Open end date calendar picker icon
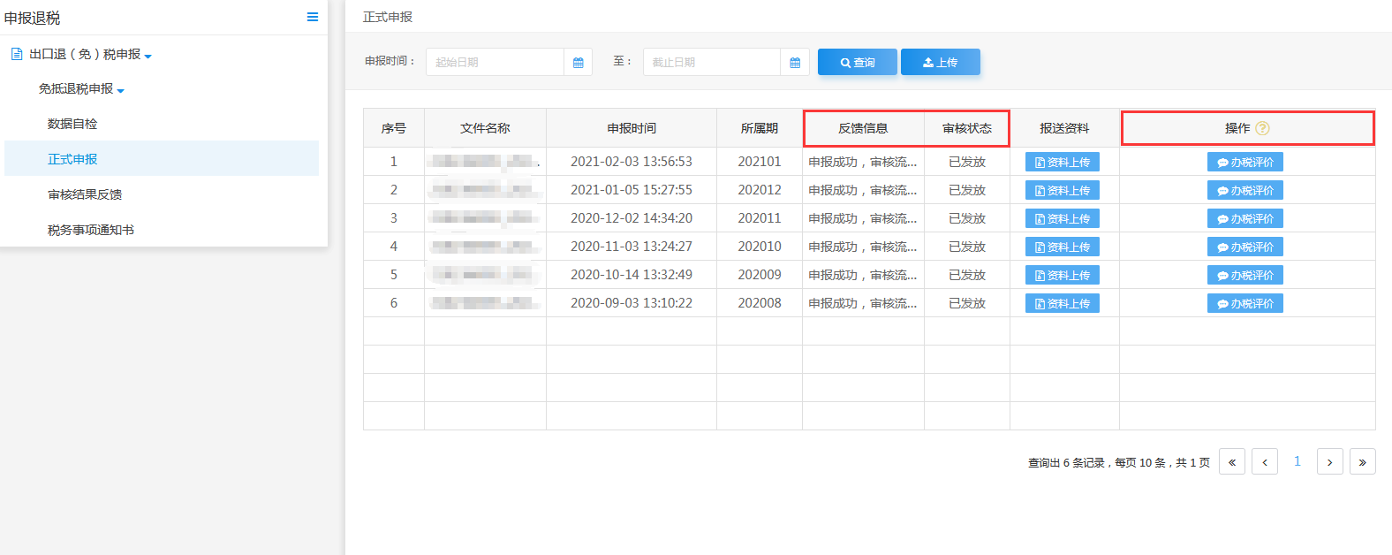The image size is (1392, 555). [x=795, y=62]
